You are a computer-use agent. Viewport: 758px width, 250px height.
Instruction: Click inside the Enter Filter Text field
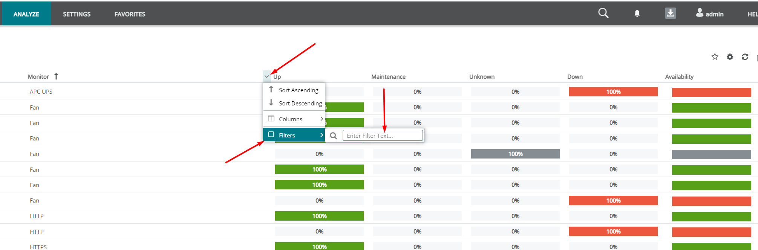tap(383, 136)
